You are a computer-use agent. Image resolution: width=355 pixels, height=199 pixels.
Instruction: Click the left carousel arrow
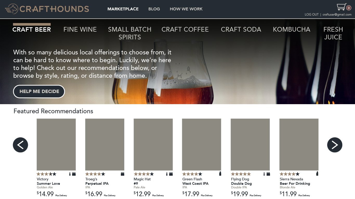(x=20, y=145)
